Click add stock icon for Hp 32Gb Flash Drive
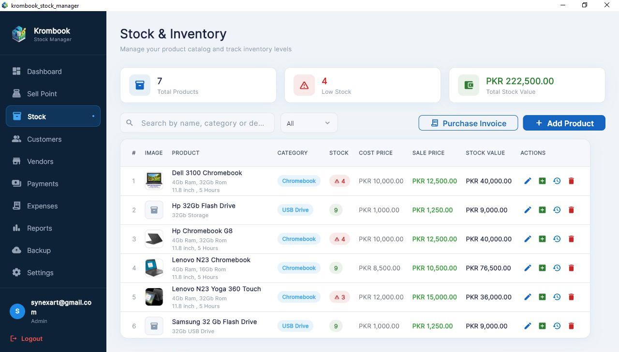 click(x=542, y=210)
